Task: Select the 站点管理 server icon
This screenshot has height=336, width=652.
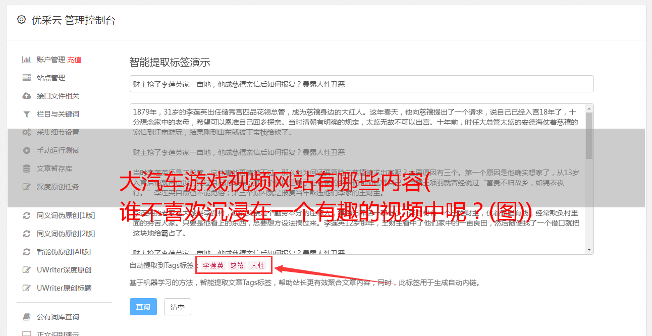Action: [27, 78]
